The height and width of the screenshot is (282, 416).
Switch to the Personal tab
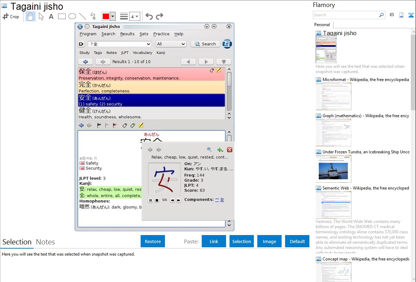(322, 25)
